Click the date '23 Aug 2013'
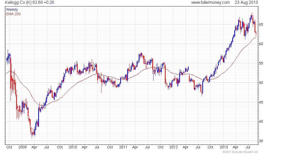Screen dimensions: 282x154 pos(246,3)
